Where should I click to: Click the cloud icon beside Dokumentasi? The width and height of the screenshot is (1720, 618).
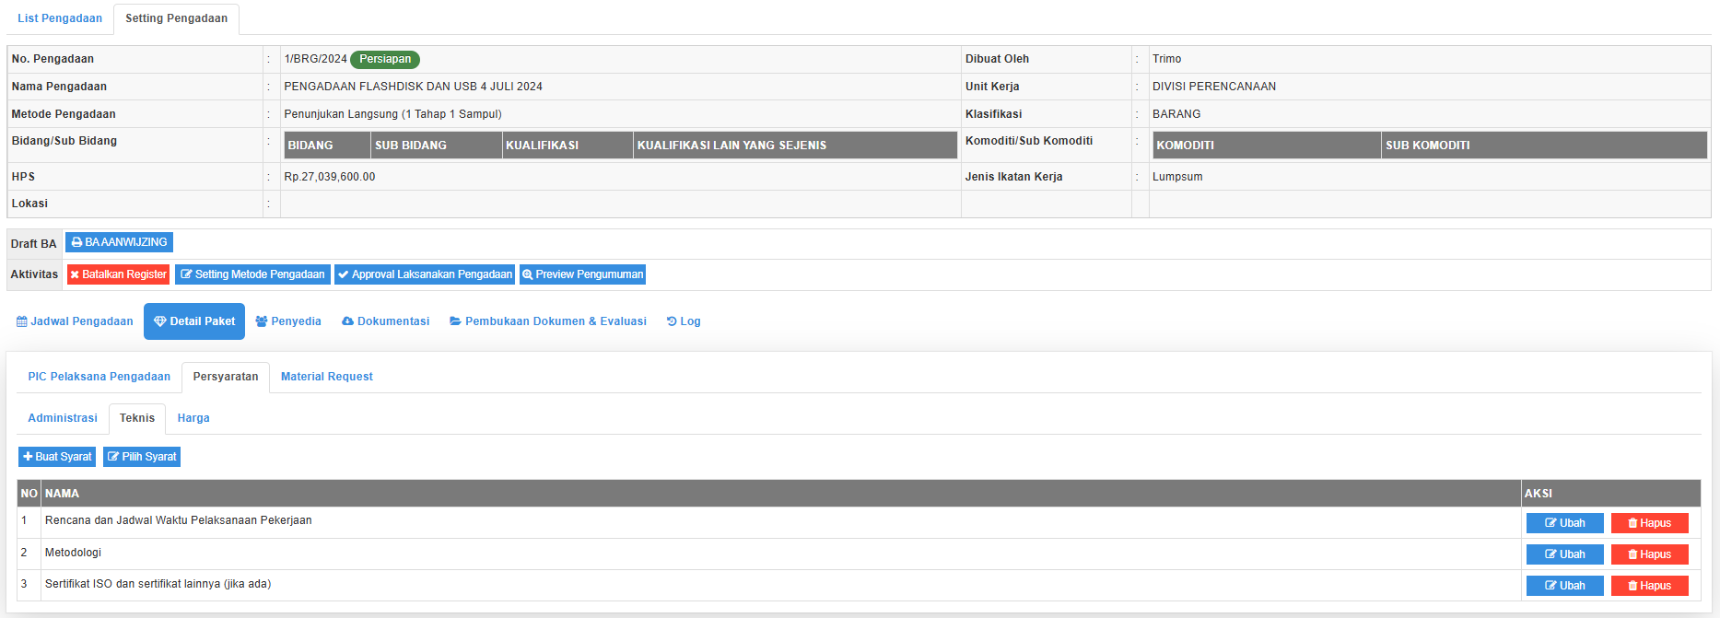click(x=347, y=321)
